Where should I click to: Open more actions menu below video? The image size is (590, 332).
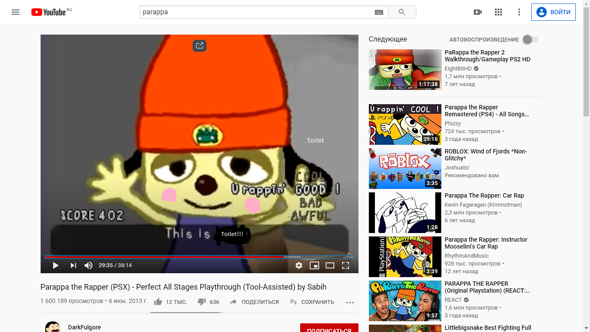[350, 302]
